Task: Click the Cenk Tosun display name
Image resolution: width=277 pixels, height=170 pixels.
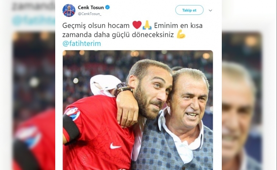Action: 90,7
